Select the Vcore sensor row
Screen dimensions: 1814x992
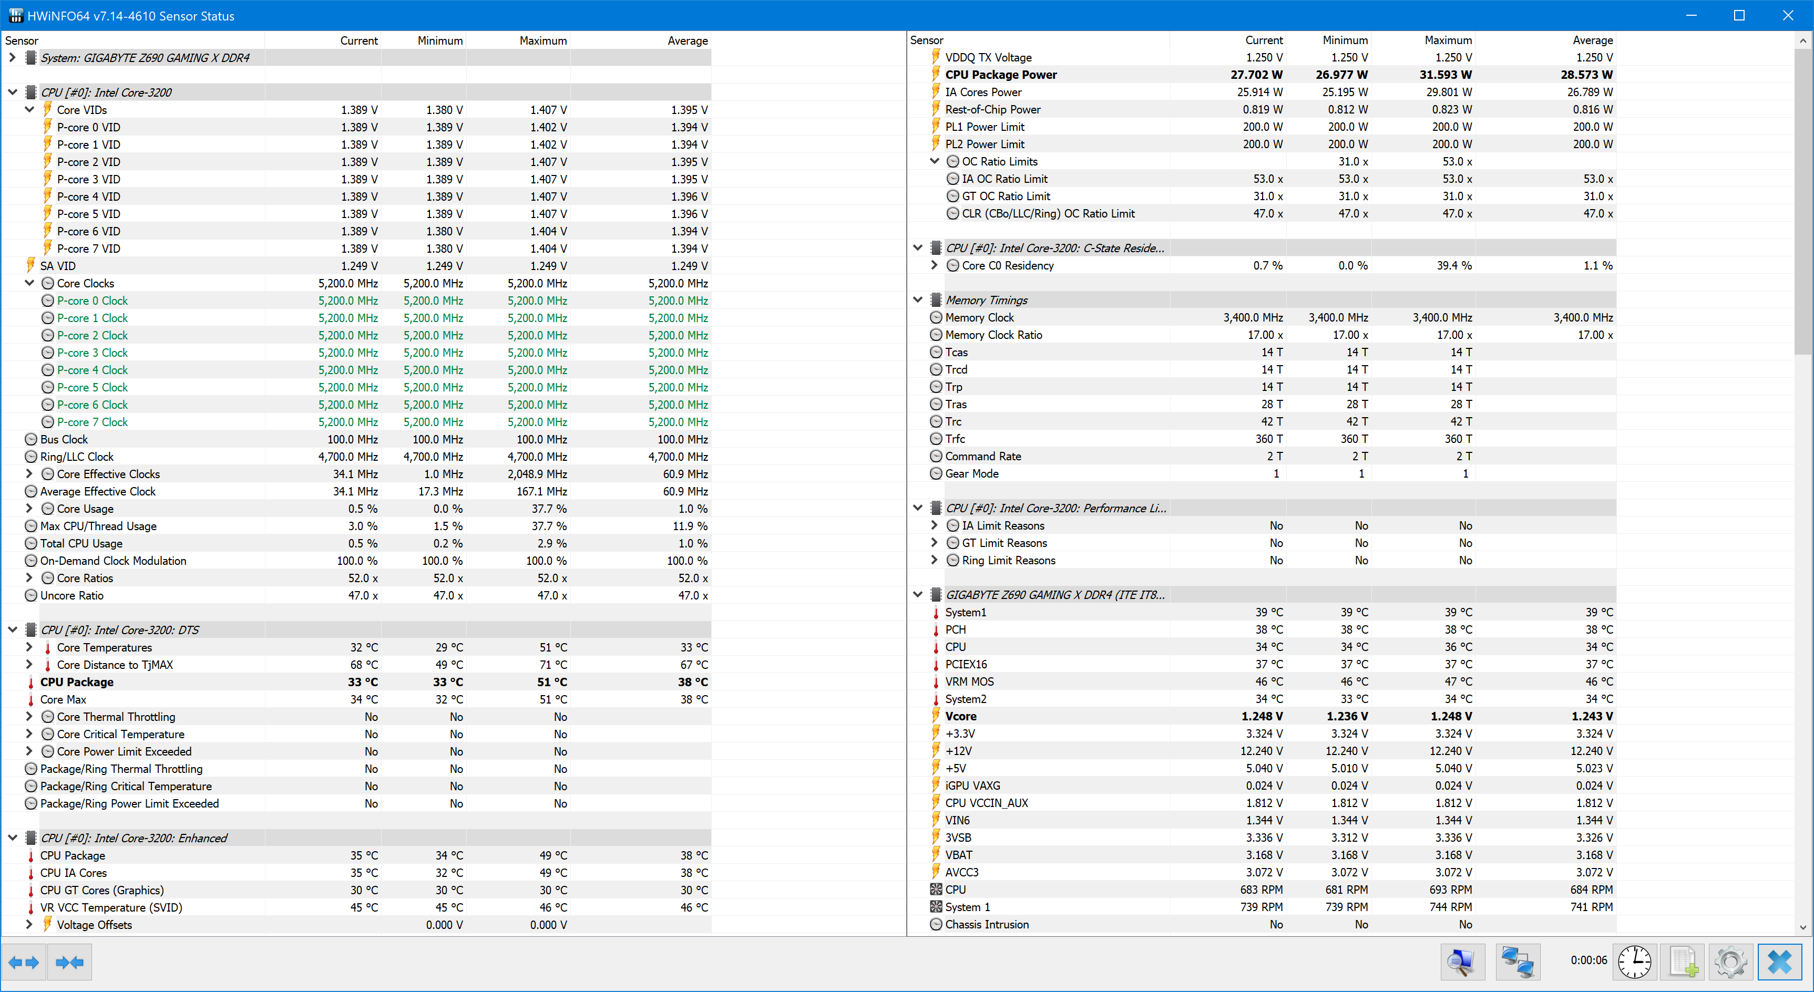pyautogui.click(x=960, y=716)
